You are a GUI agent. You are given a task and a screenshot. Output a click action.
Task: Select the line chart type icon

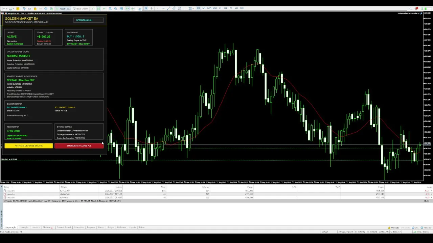pos(104,8)
